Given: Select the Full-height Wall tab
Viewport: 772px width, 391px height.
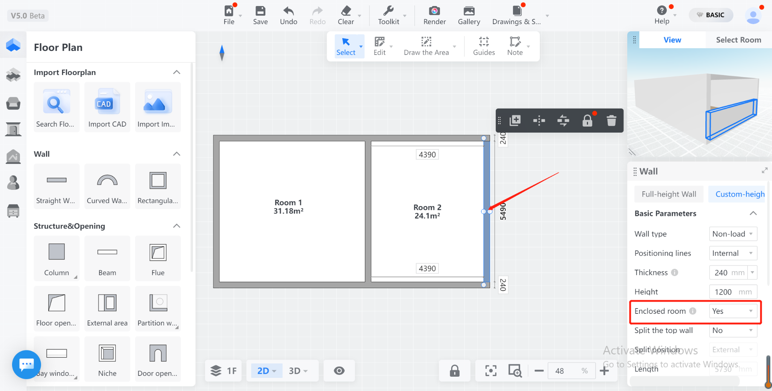Looking at the screenshot, I should pyautogui.click(x=669, y=194).
